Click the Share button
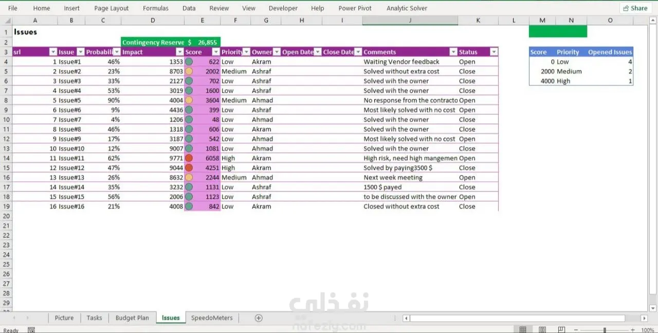Screen dimensions: 658x333 coord(635,8)
